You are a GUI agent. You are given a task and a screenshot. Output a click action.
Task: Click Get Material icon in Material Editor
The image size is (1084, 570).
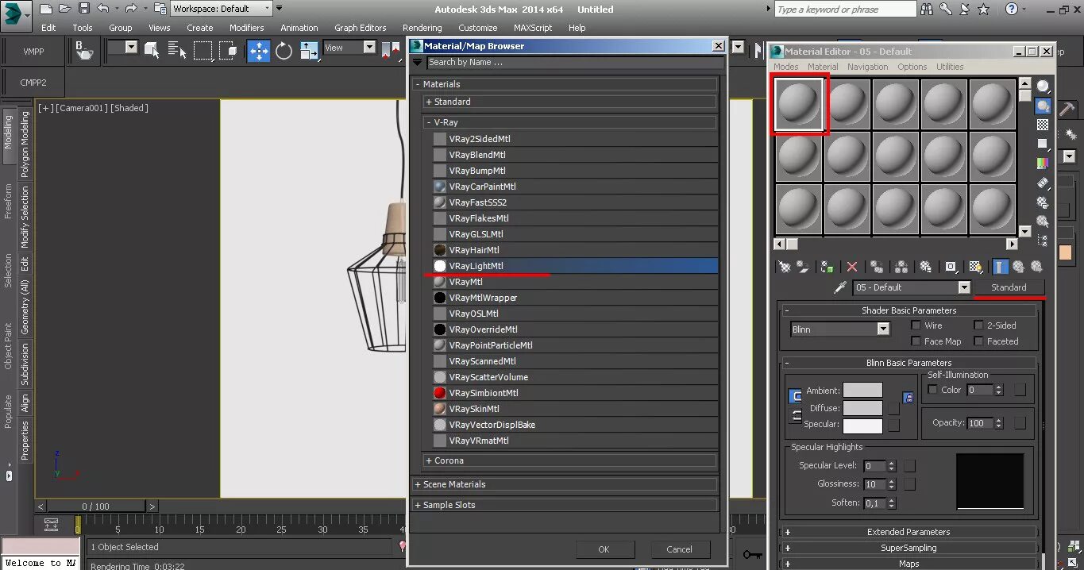point(785,268)
